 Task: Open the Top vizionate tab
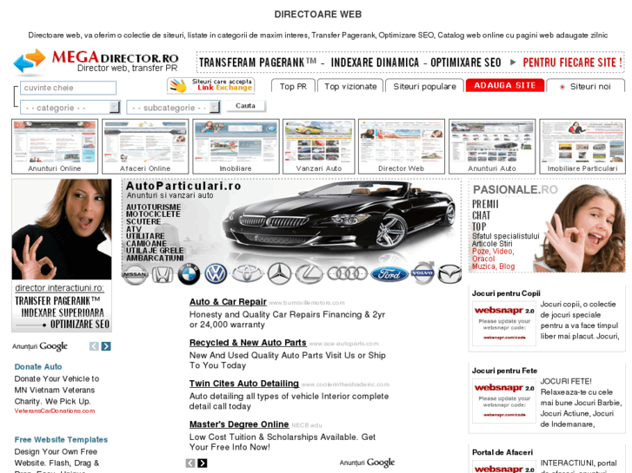(x=350, y=86)
